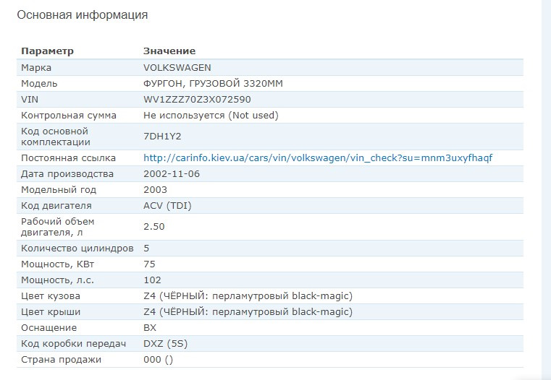
Task: Click the 'Значение' column header
Action: [x=169, y=51]
